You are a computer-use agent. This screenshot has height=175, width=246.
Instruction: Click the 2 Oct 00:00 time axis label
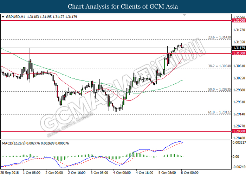54,173
